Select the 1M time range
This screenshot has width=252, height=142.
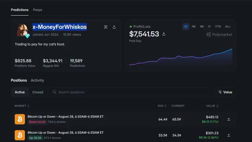click(x=201, y=26)
